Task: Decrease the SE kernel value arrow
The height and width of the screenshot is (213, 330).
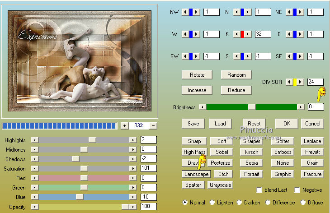Action: (289, 56)
